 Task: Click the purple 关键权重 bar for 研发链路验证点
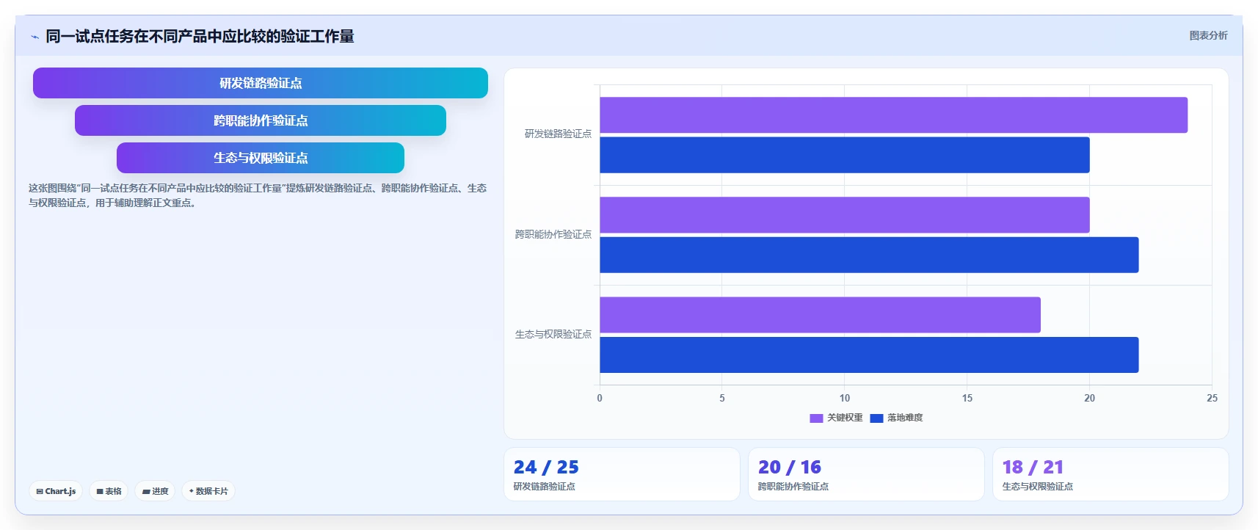point(893,115)
